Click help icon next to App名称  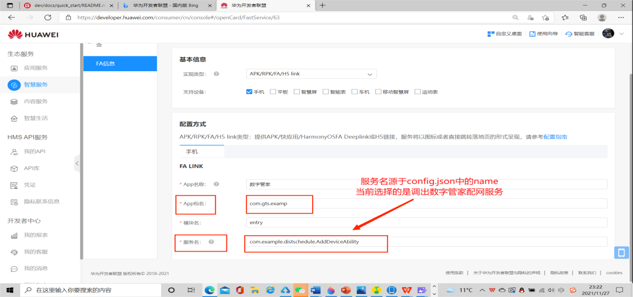[x=216, y=184]
